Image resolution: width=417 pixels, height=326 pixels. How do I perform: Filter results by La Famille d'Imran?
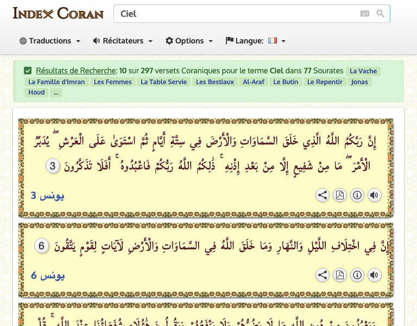coord(56,82)
